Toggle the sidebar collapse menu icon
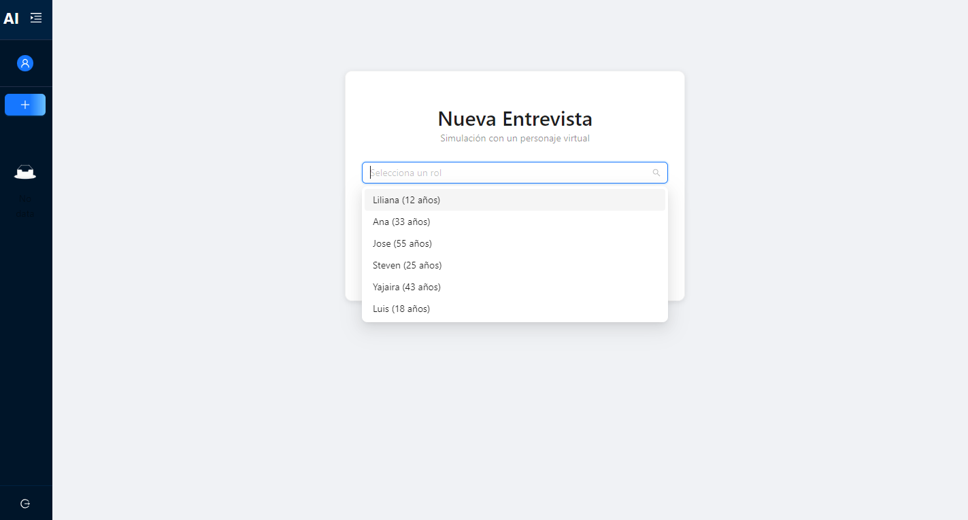968x520 pixels. (36, 18)
